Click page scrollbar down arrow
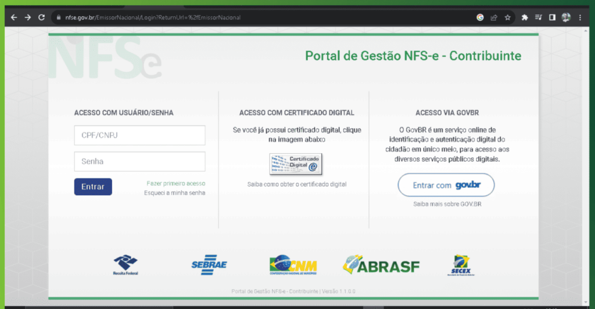The image size is (595, 309). pyautogui.click(x=586, y=303)
